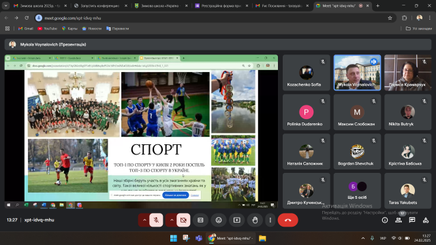436x245 pixels.
Task: Expand video settings arrow beside camera
Action: (172, 220)
